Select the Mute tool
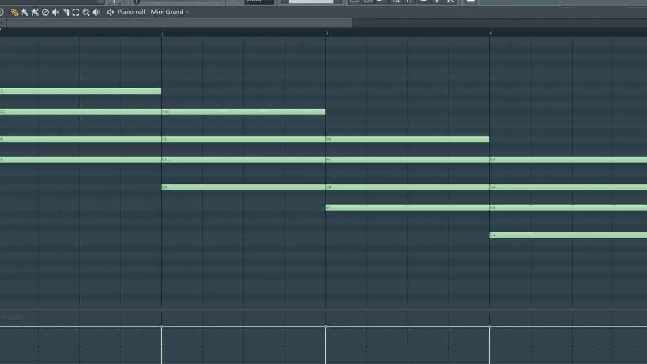This screenshot has height=364, width=647. 56,12
